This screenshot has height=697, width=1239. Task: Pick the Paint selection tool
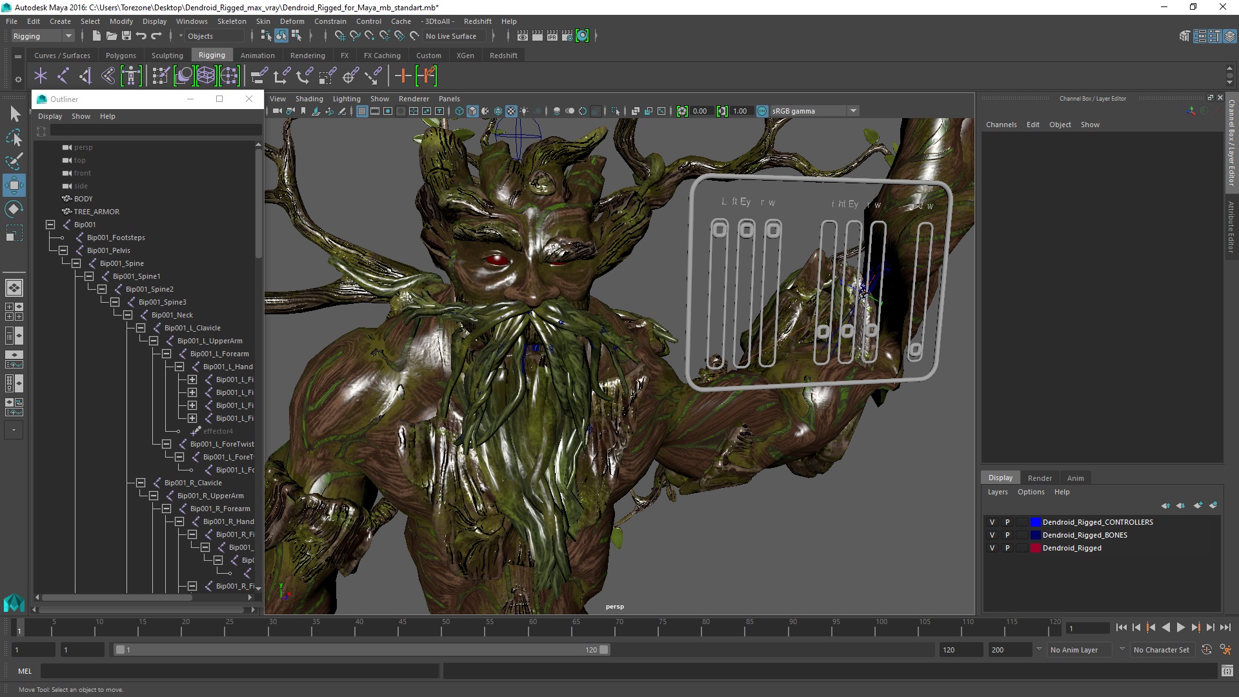point(14,161)
